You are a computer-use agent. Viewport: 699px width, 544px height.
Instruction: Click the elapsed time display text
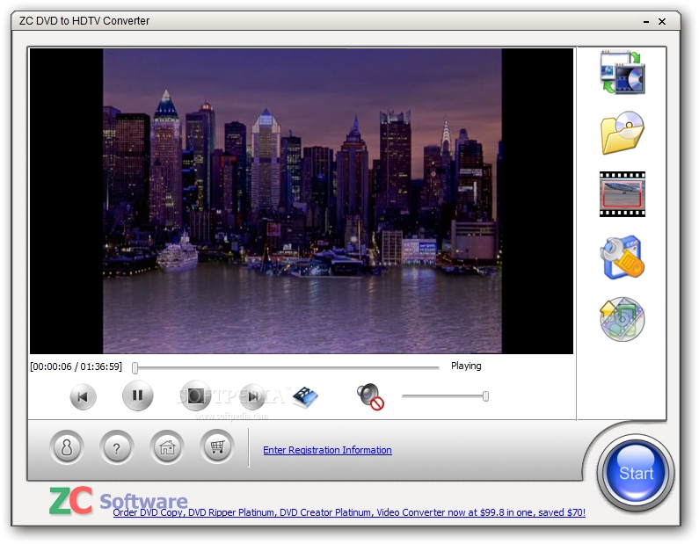[x=76, y=366]
